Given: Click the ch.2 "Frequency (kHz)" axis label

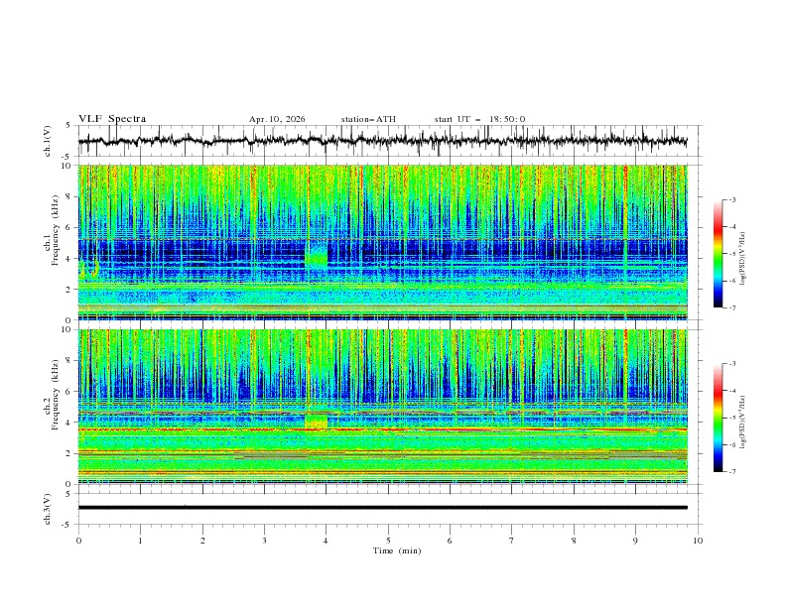Looking at the screenshot, I should [56, 395].
